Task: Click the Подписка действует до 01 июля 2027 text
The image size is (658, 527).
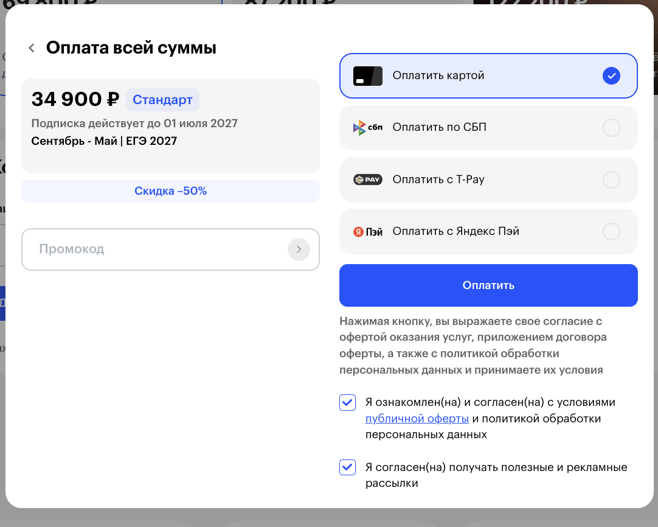Action: point(134,124)
